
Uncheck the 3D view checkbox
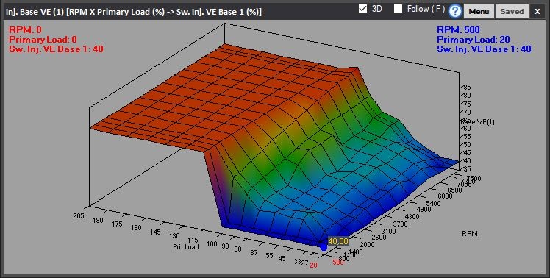click(362, 8)
